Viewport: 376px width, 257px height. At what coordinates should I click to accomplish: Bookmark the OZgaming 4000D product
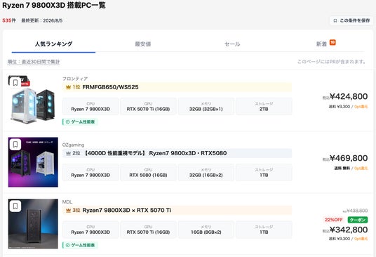click(x=15, y=144)
